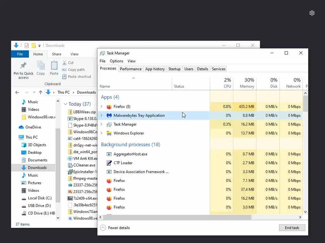325x243 pixels.
Task: Open the Startup tab
Action: click(x=175, y=69)
